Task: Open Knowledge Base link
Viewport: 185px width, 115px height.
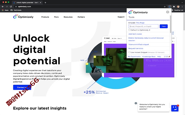Action: point(149,57)
